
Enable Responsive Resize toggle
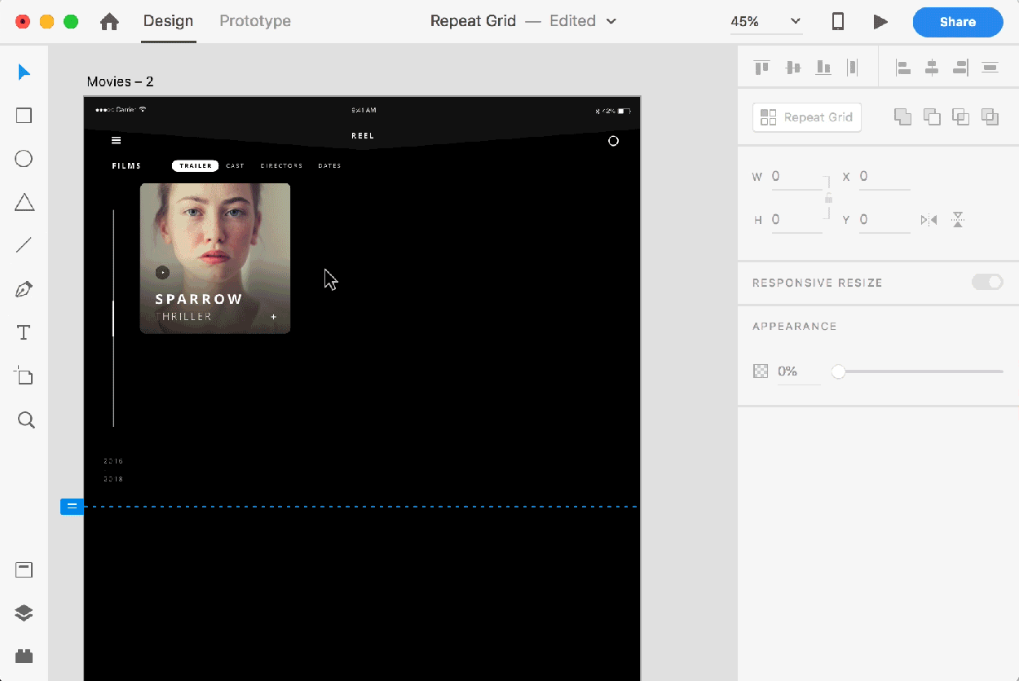987,282
